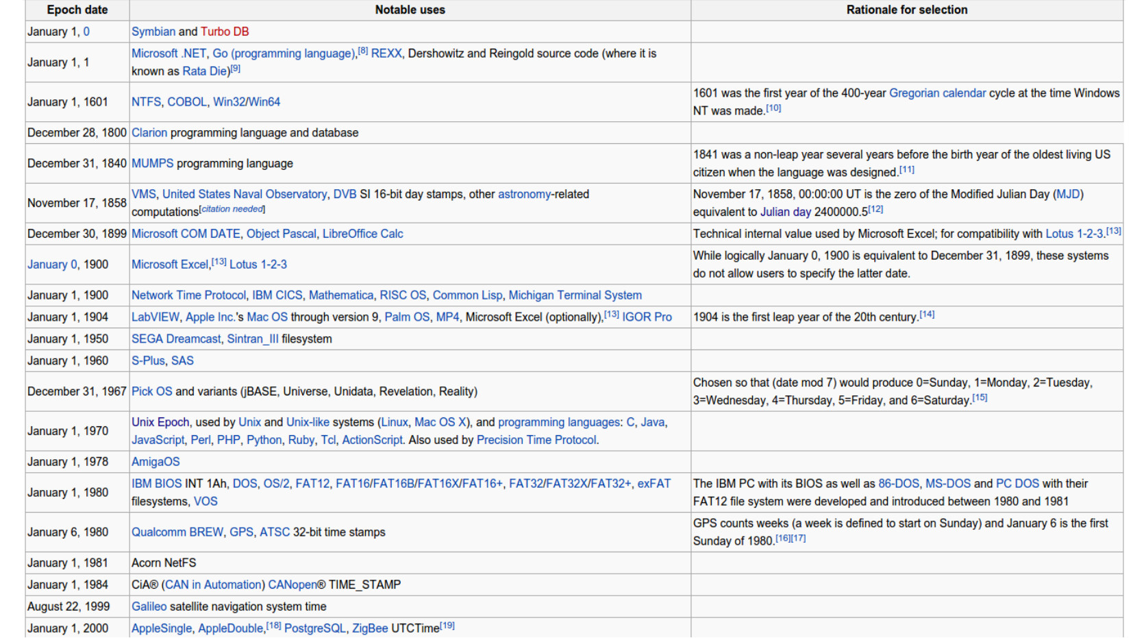
Task: Click the Python link
Action: pyautogui.click(x=264, y=441)
